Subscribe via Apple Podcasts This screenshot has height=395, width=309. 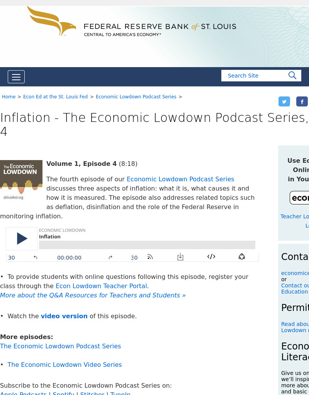tap(24, 393)
